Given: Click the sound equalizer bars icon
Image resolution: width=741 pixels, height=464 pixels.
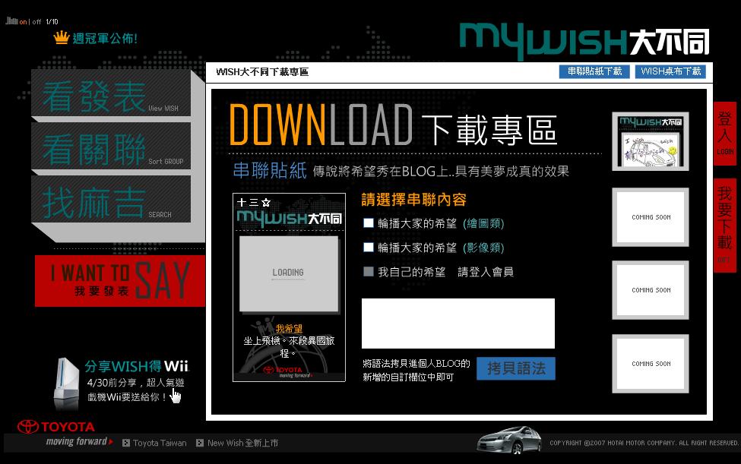Looking at the screenshot, I should click(12, 21).
